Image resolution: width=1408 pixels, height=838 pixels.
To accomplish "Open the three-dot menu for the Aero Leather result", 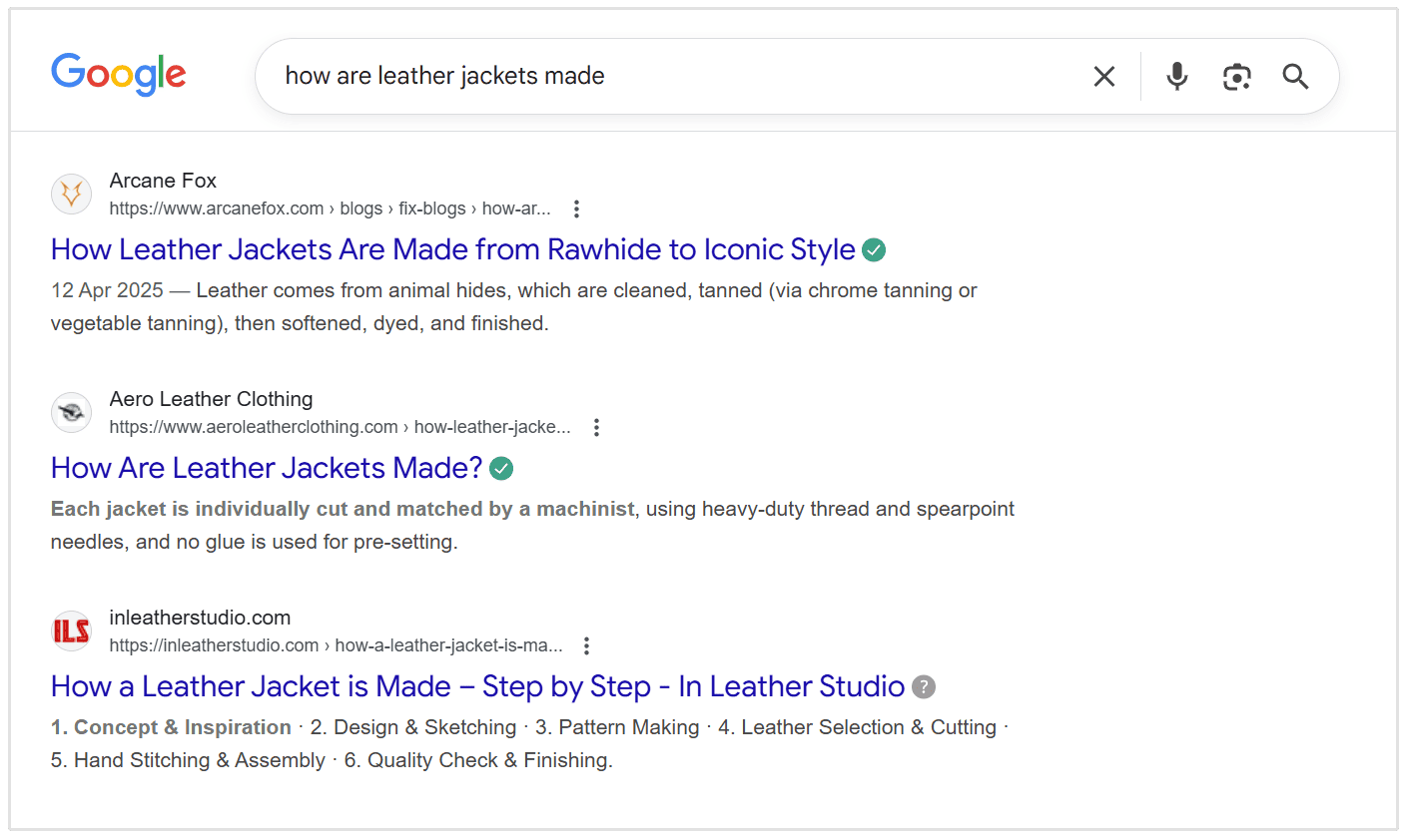I will 596,427.
